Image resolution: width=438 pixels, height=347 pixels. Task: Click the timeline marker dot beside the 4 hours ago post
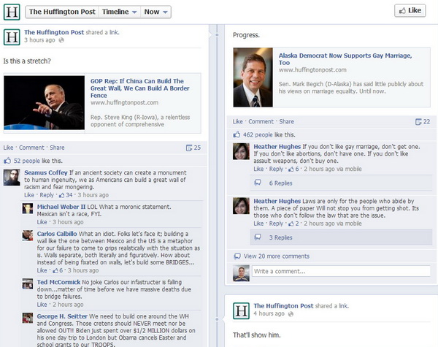(217, 319)
